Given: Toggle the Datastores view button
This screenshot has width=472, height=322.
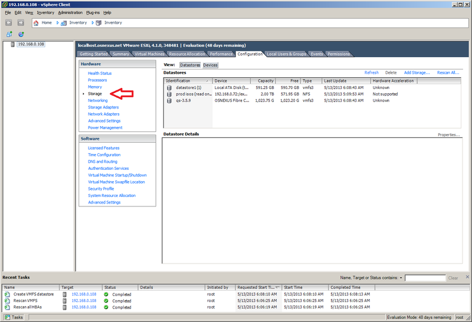Looking at the screenshot, I should (x=190, y=65).
